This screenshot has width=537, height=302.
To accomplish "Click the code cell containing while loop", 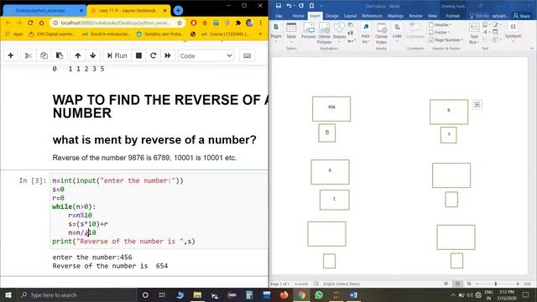I will (x=159, y=211).
